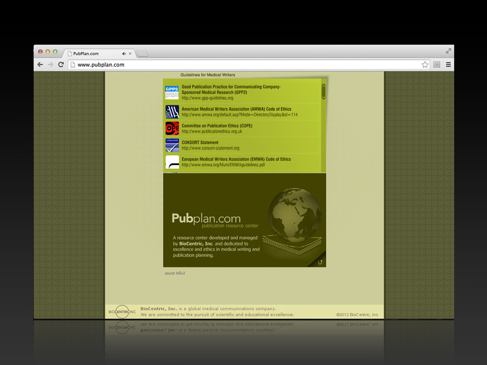The height and width of the screenshot is (365, 487).
Task: Open the EMWA Code of Ethics title
Action: click(x=236, y=159)
